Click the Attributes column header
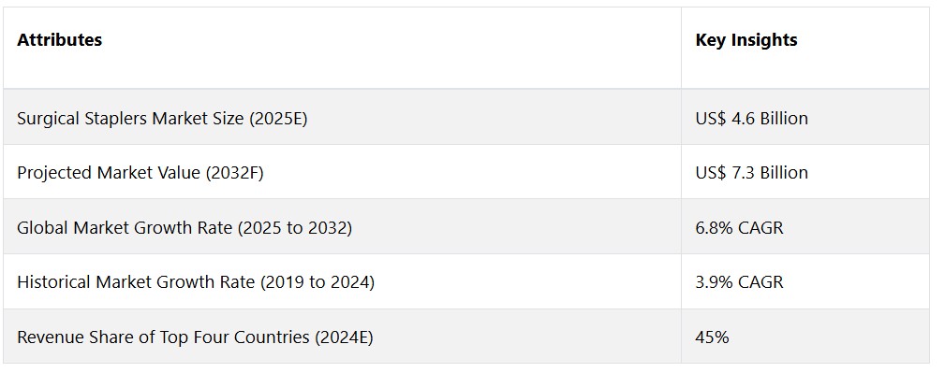 pos(60,39)
